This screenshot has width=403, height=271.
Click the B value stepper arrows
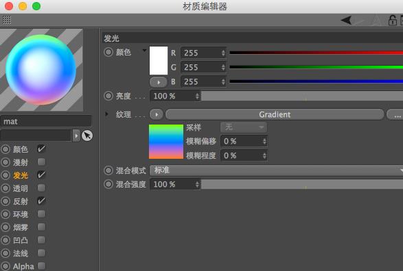coord(223,81)
